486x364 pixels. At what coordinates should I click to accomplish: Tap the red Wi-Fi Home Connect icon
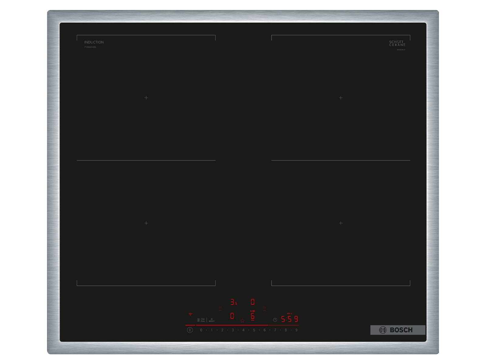190,314
